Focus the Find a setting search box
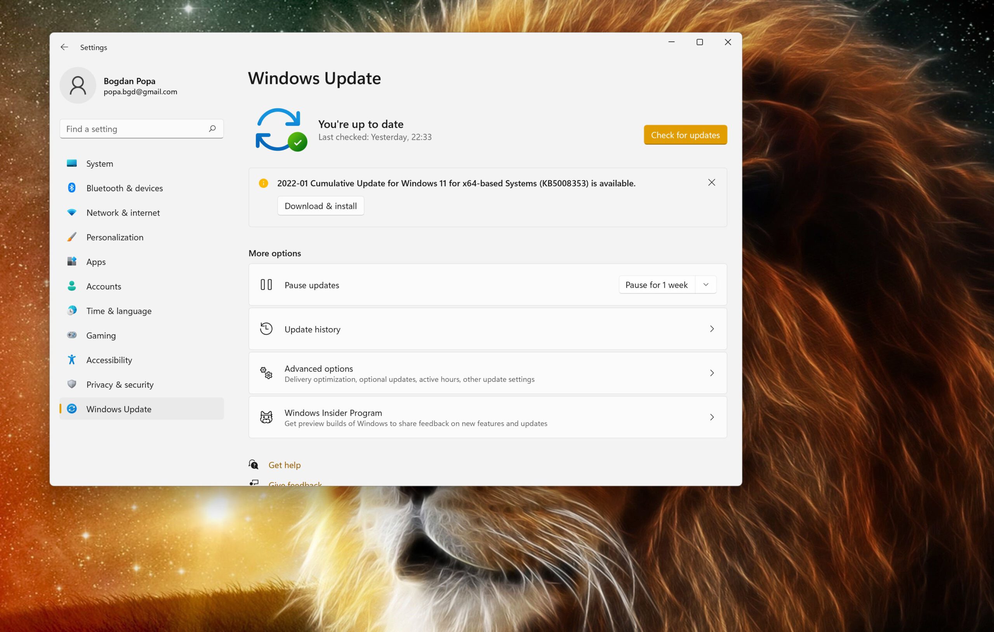Viewport: 994px width, 632px height. pos(142,129)
